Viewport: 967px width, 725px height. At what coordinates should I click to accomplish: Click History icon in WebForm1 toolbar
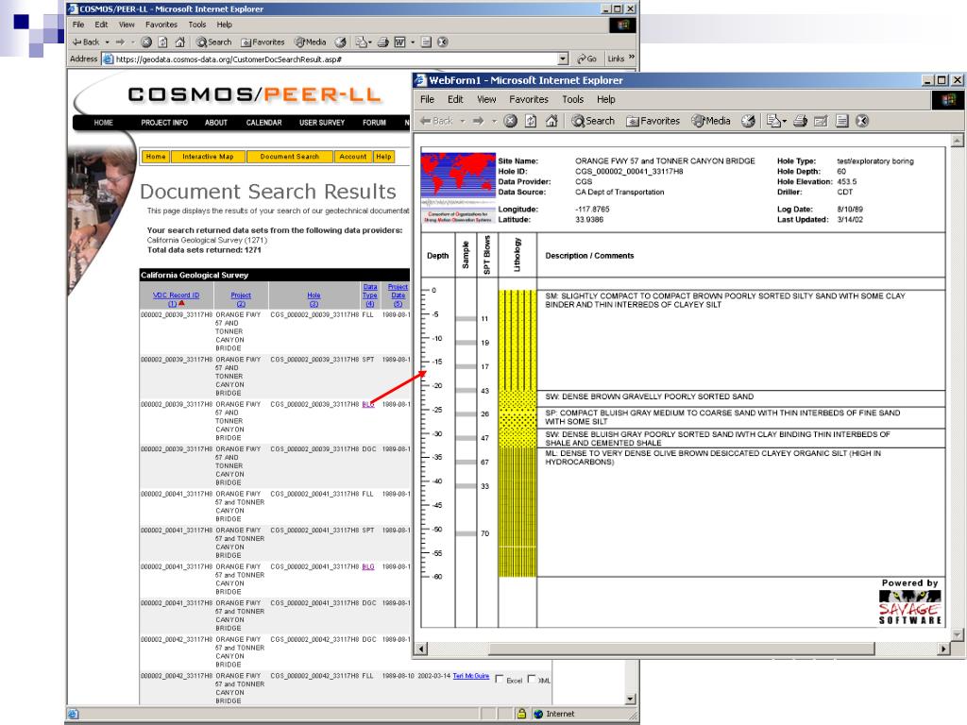coord(748,121)
